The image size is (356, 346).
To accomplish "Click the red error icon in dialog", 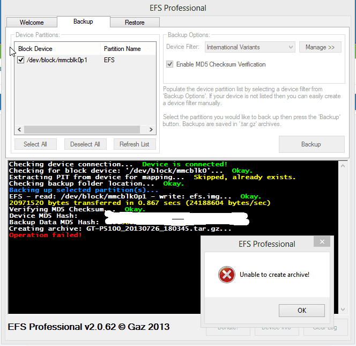I will click(x=226, y=275).
